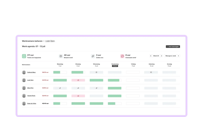Open the Look Sem employee link

pos(30,80)
